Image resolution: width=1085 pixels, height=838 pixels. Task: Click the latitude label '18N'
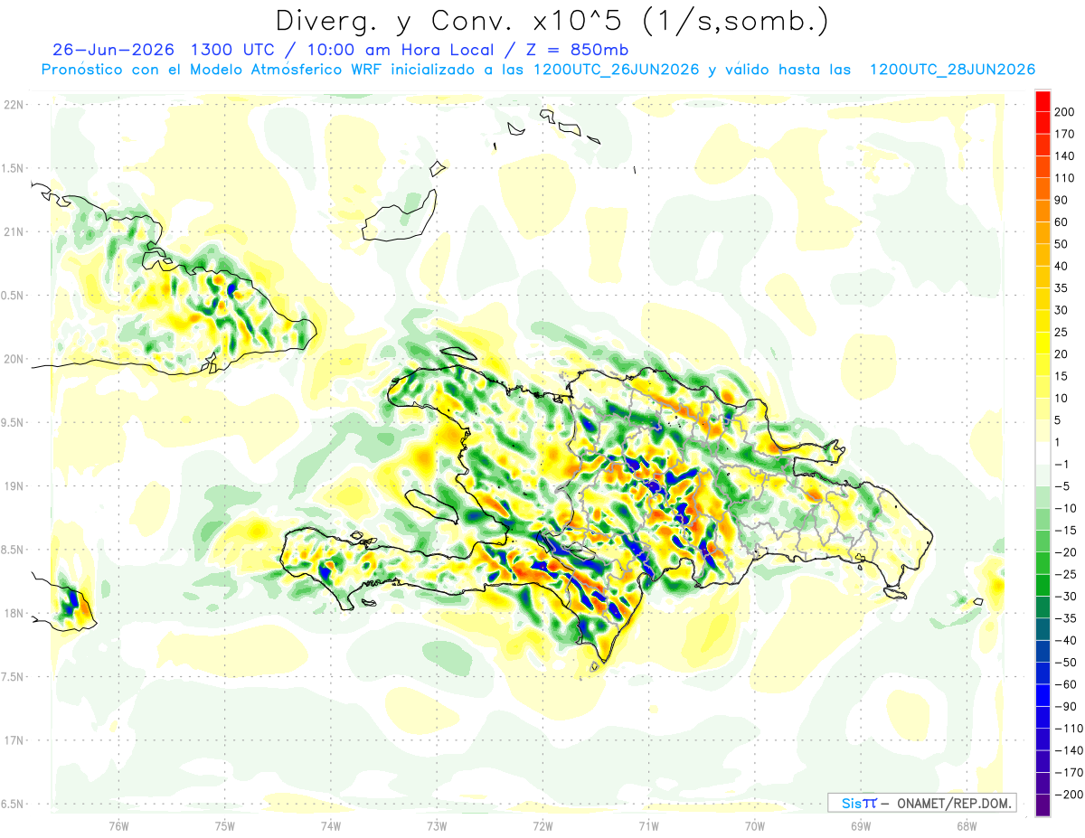pos(14,614)
